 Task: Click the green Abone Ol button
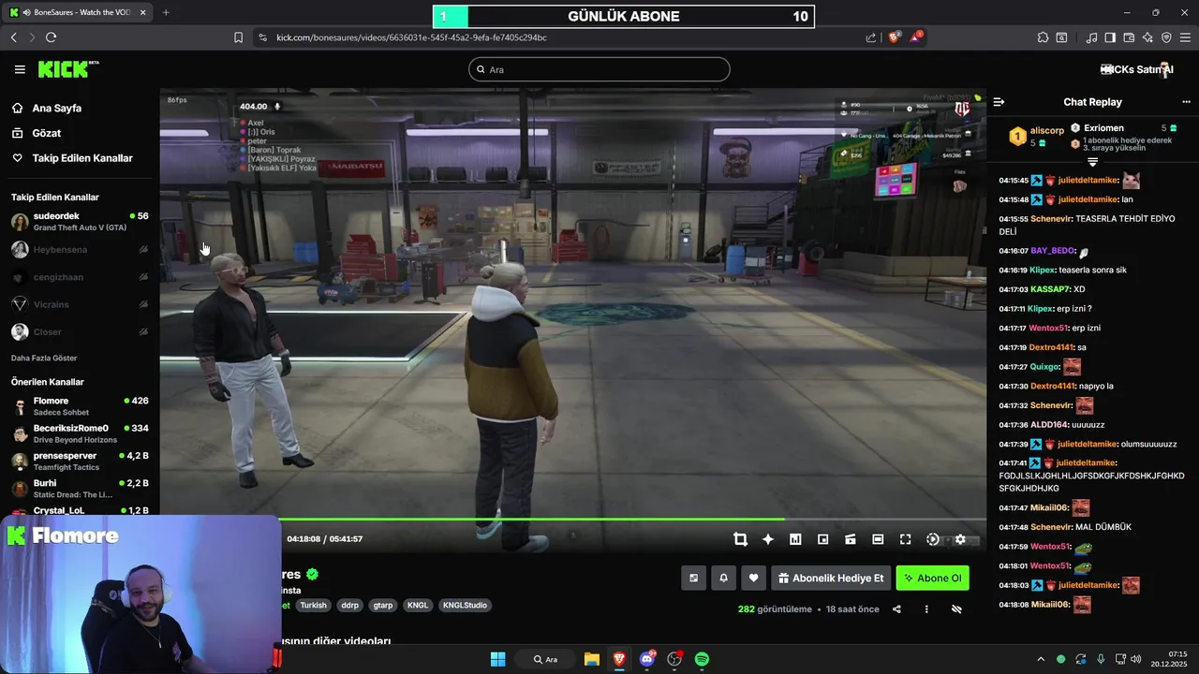click(x=932, y=579)
